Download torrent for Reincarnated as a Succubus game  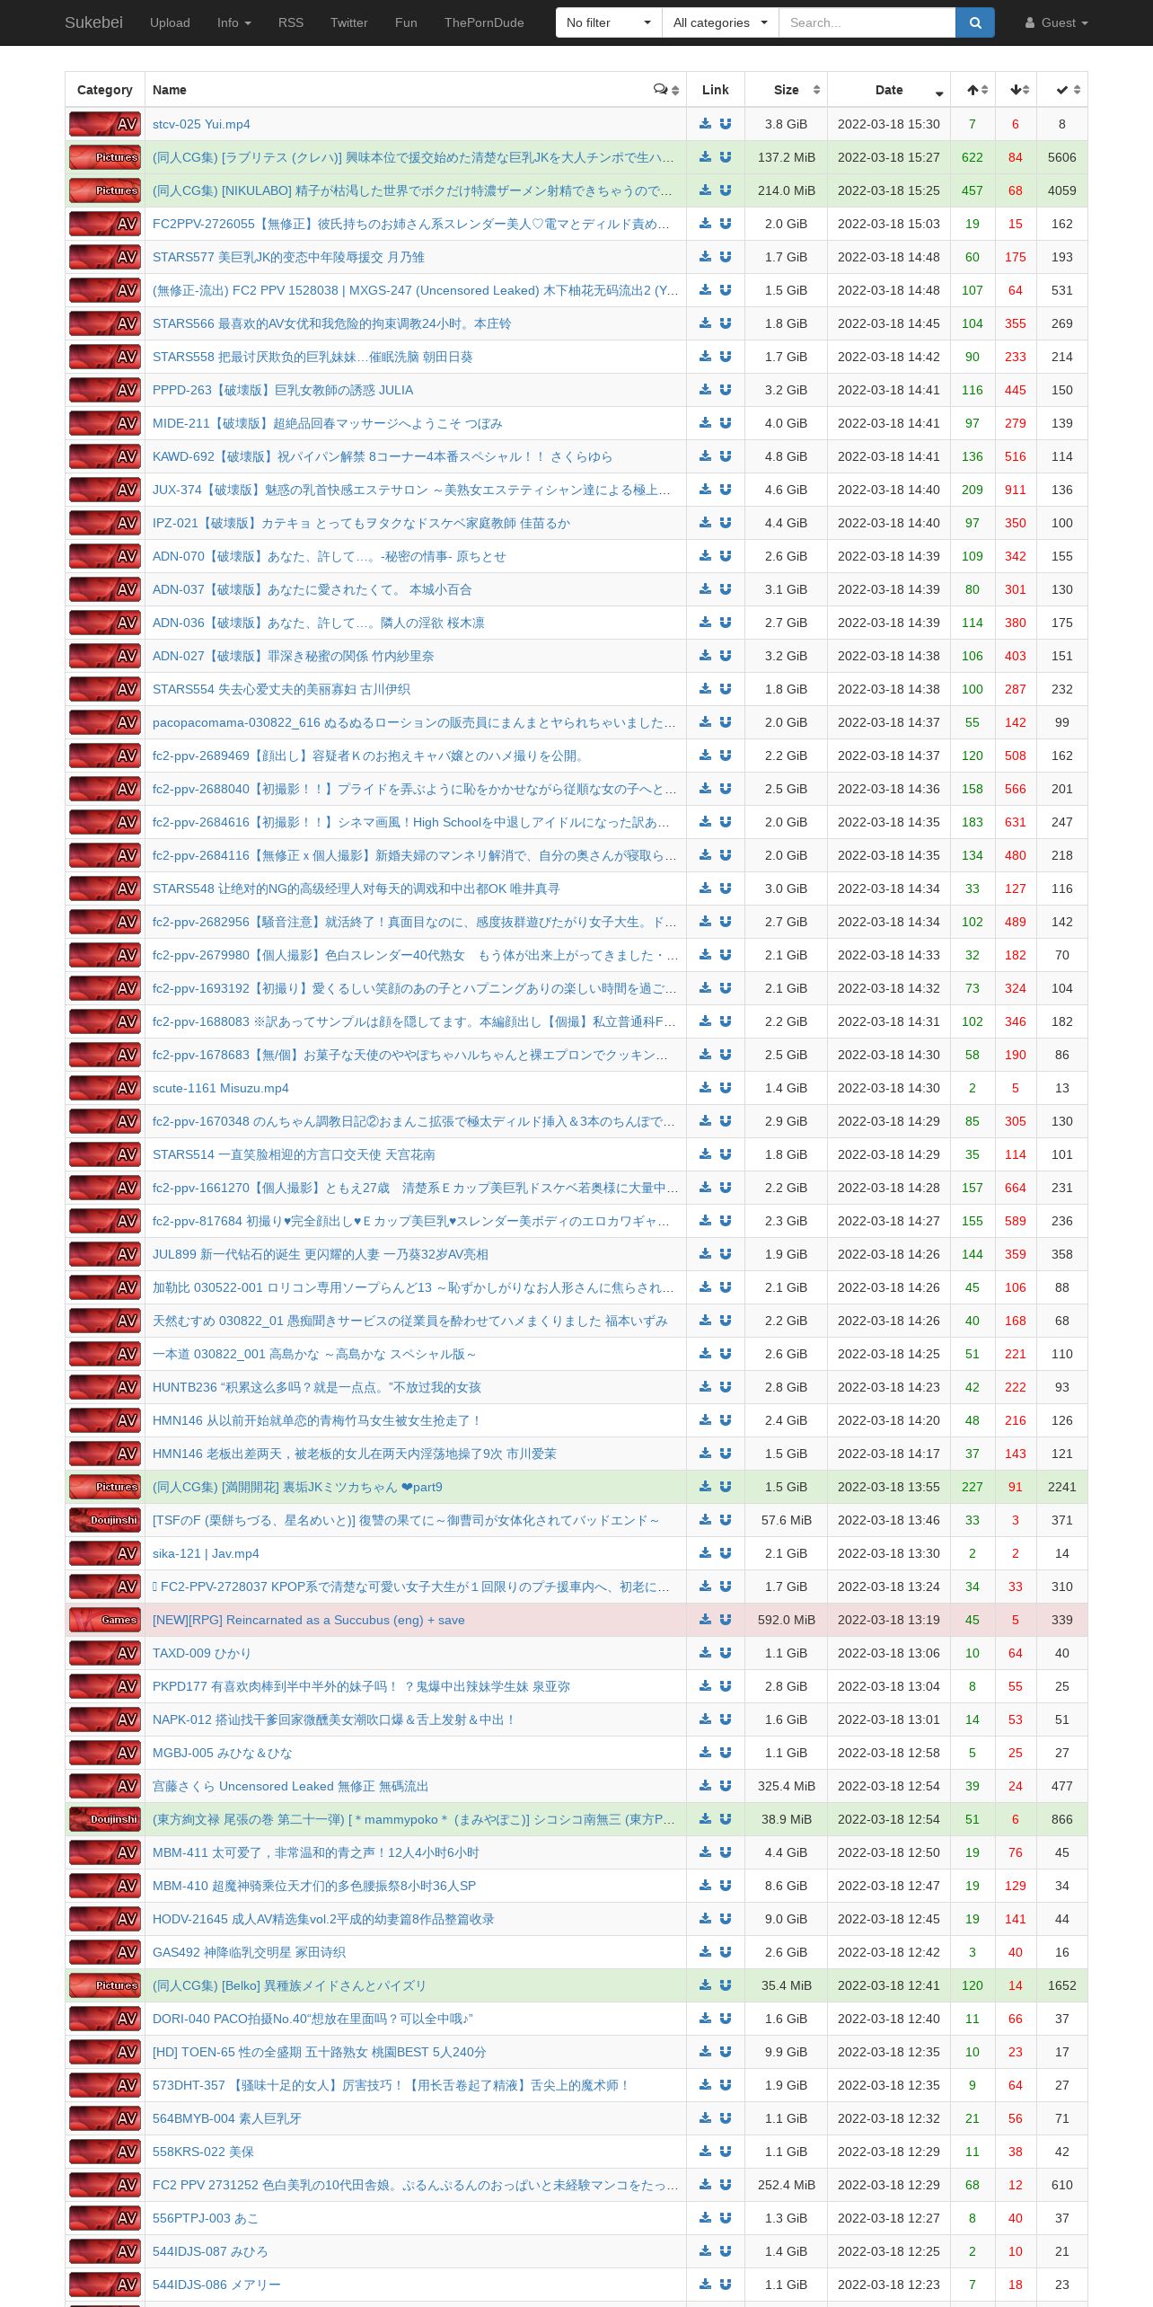pyautogui.click(x=706, y=1620)
